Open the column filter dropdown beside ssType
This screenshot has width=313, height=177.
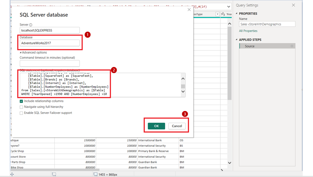[x=217, y=14]
